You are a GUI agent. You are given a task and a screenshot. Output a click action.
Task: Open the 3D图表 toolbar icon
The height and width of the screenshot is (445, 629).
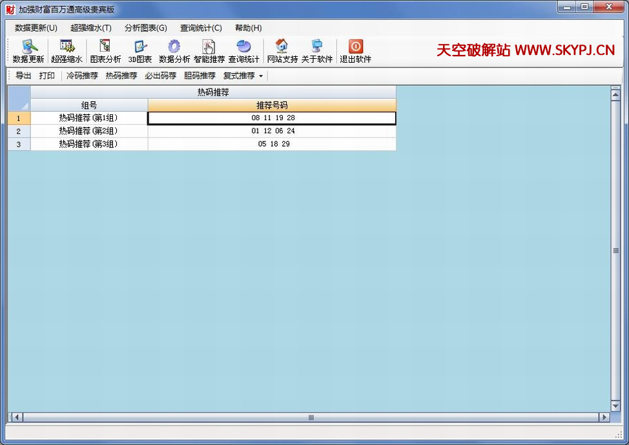(x=139, y=47)
